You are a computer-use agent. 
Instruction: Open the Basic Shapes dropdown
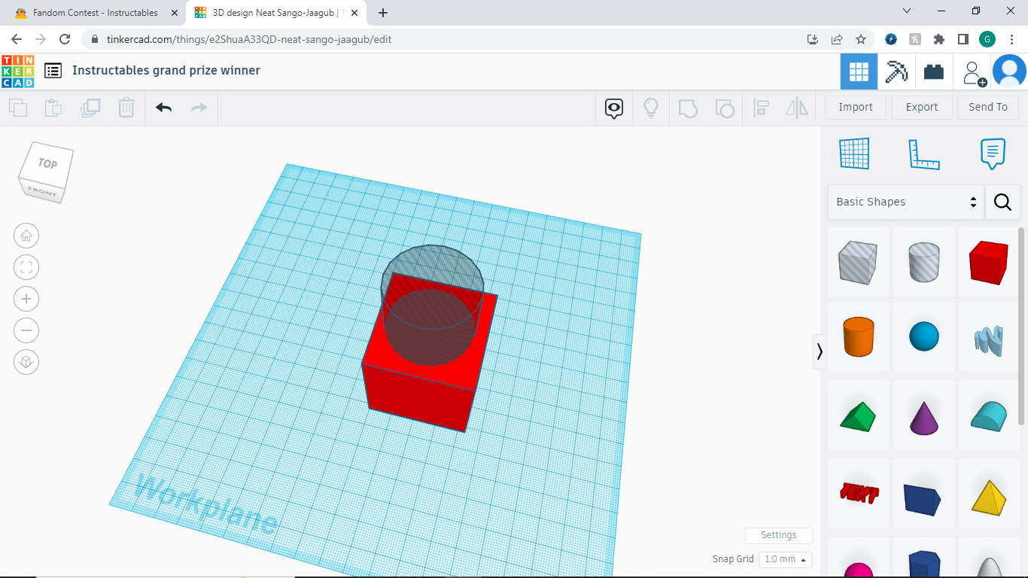tap(905, 202)
